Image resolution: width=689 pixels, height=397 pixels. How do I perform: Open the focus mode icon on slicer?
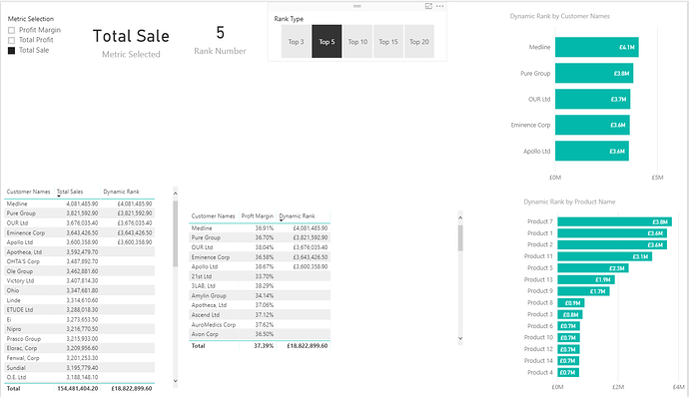(428, 6)
